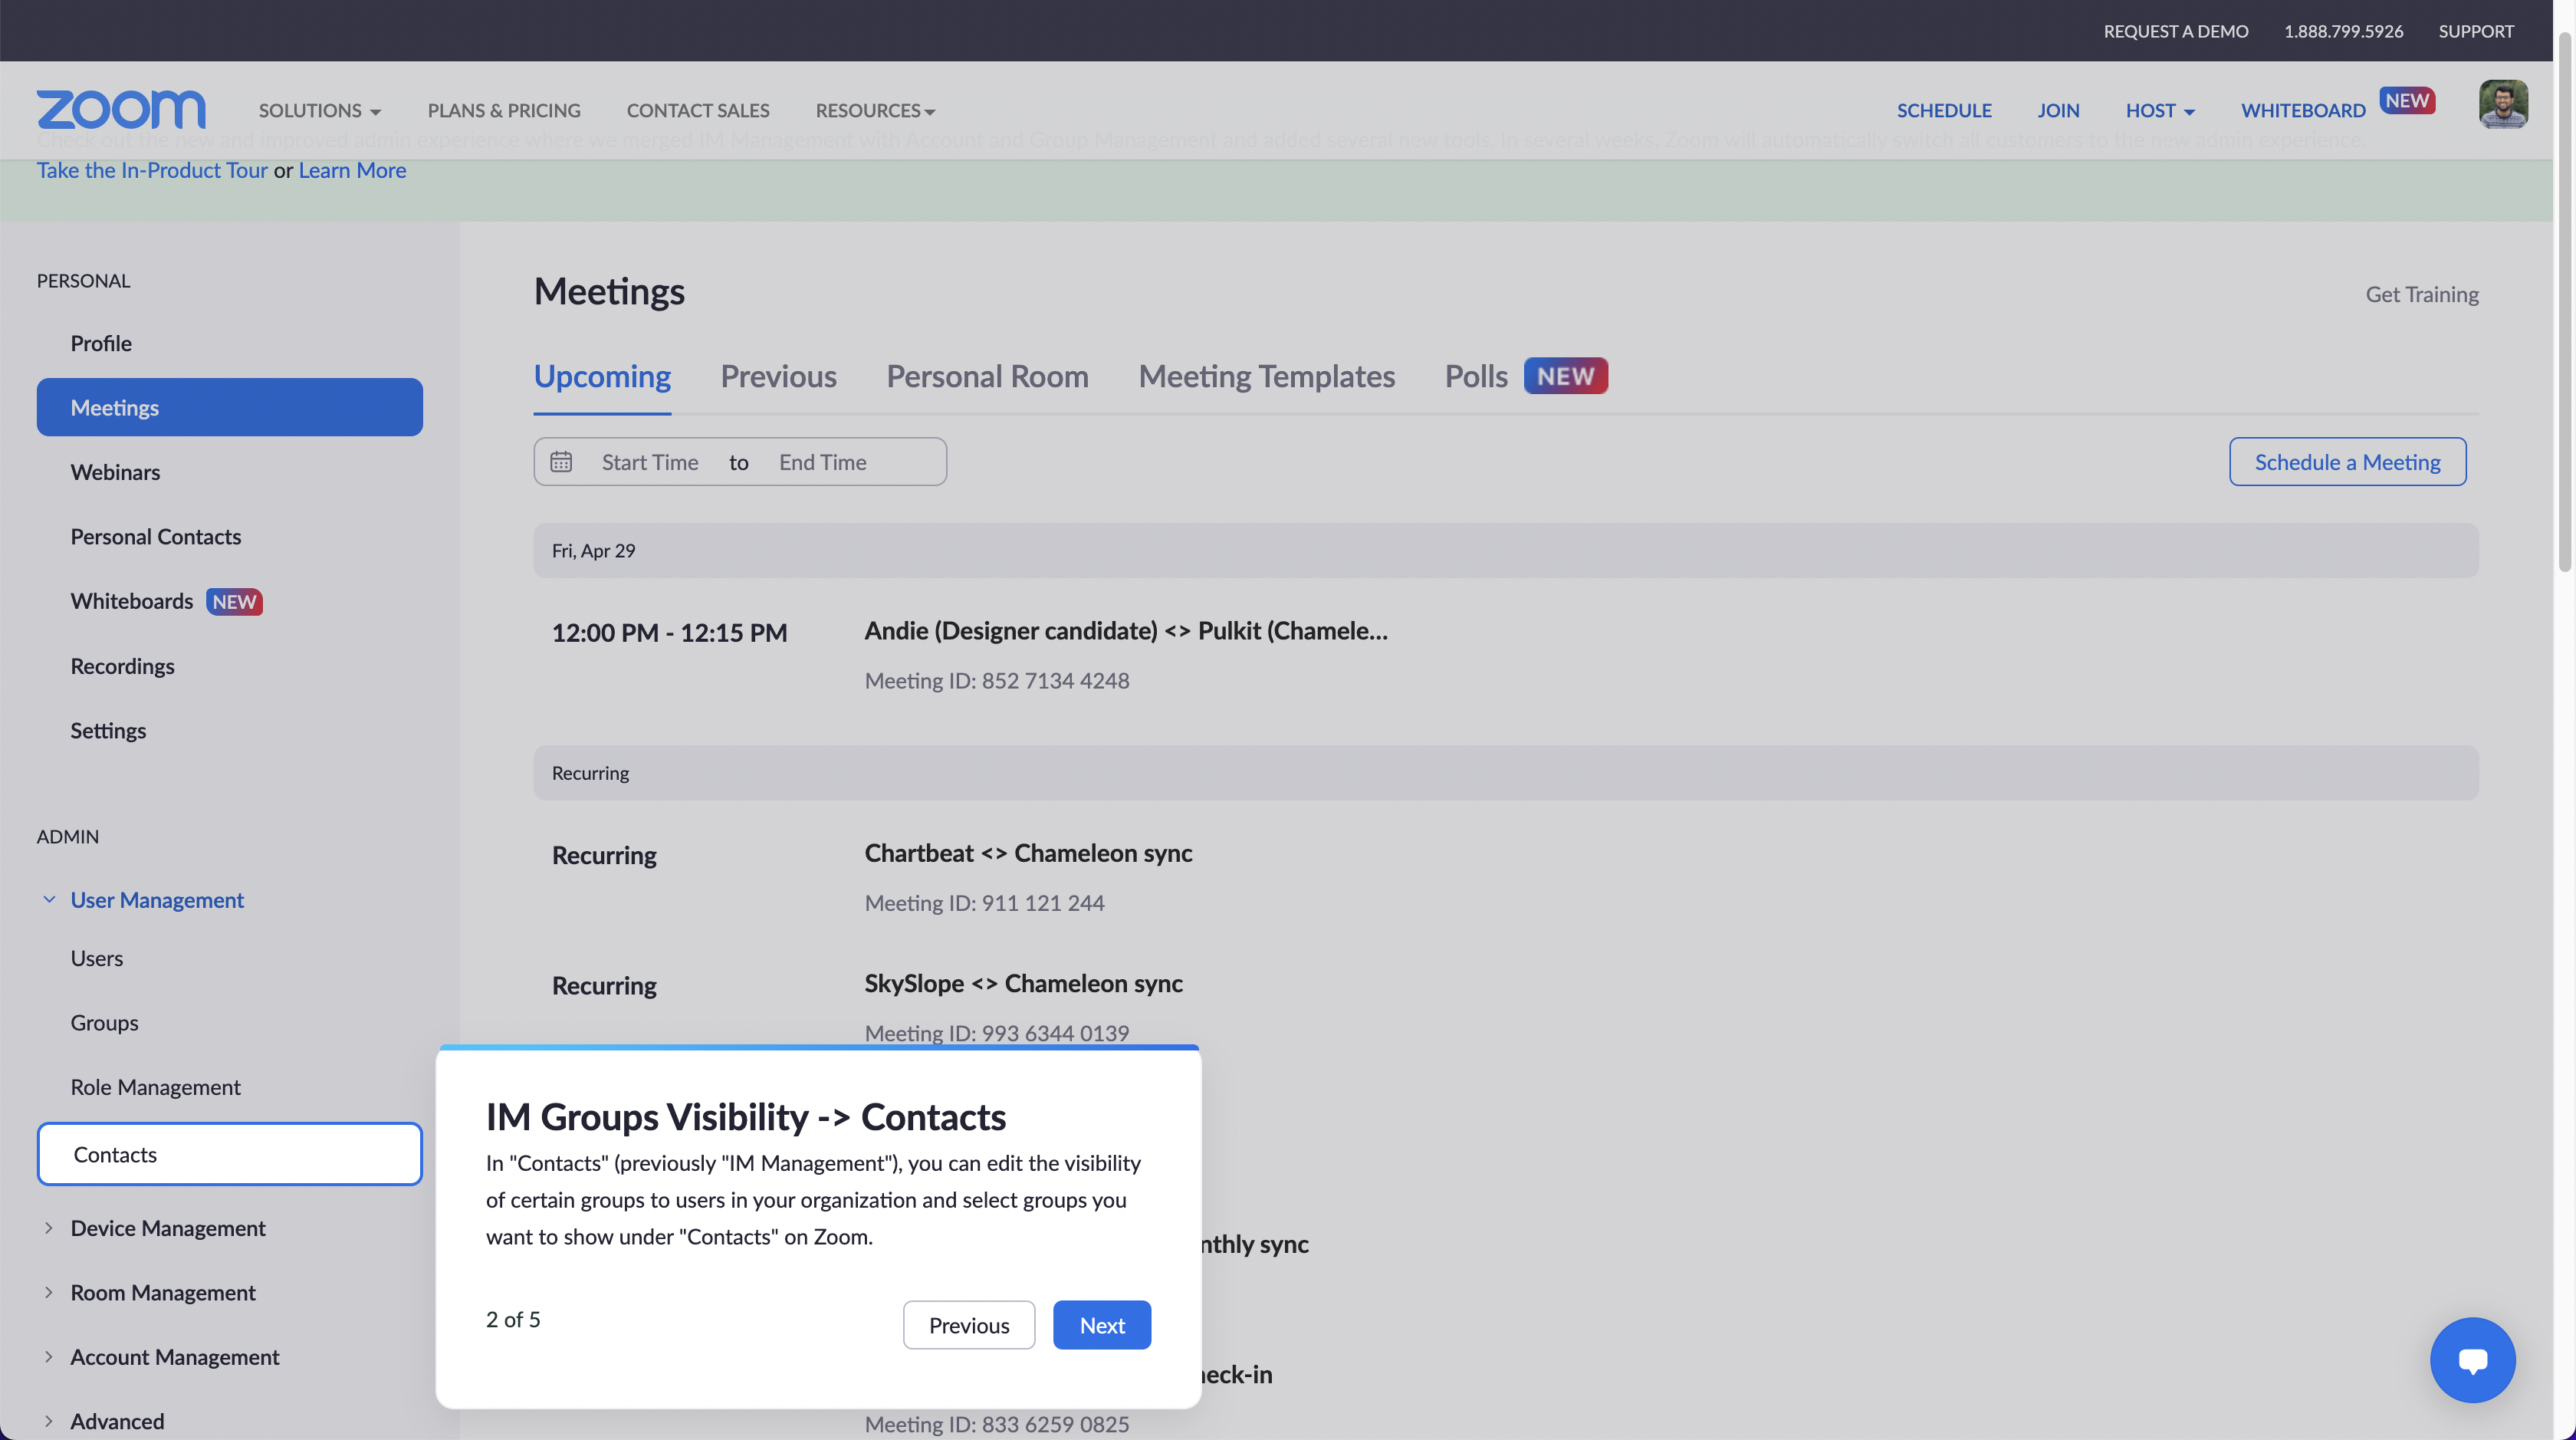The image size is (2576, 1440).
Task: Click the Schedule link in header
Action: pyautogui.click(x=1944, y=110)
